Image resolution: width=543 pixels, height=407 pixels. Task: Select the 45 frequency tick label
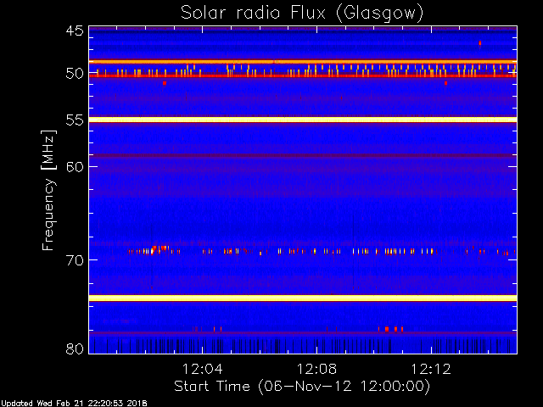75,31
